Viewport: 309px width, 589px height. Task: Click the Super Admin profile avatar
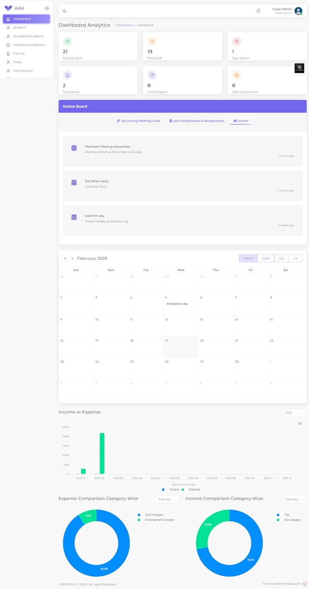298,11
